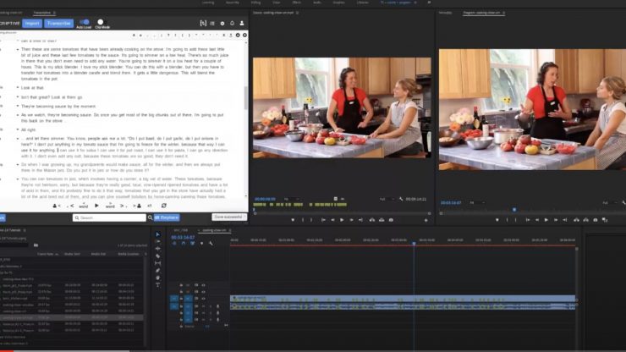
Task: Click in the transcript Search field
Action: [x=110, y=217]
